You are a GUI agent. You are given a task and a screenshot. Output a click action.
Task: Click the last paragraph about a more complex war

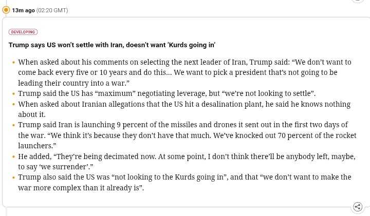click(184, 182)
